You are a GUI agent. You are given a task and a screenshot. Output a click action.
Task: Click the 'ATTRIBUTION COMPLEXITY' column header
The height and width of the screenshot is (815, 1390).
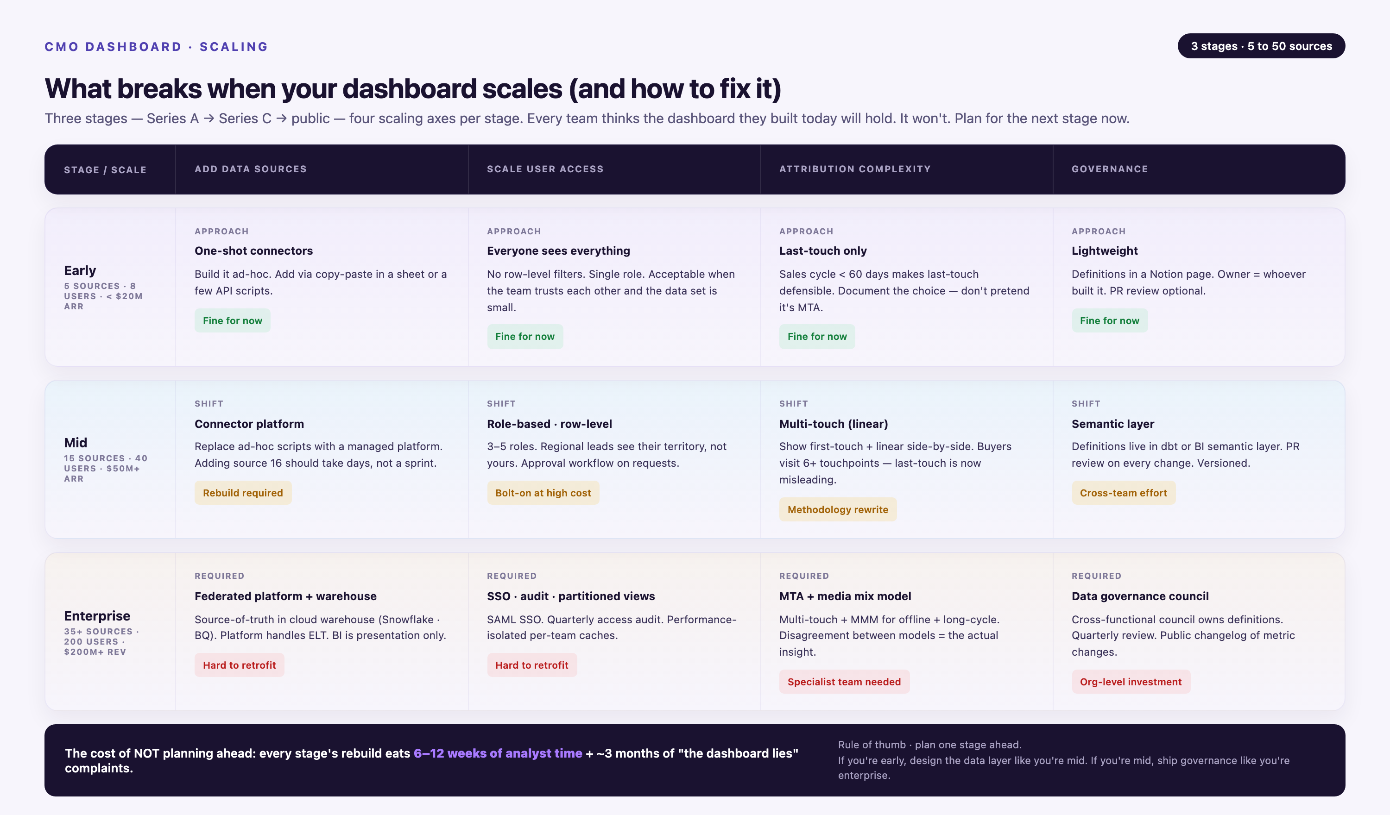854,169
